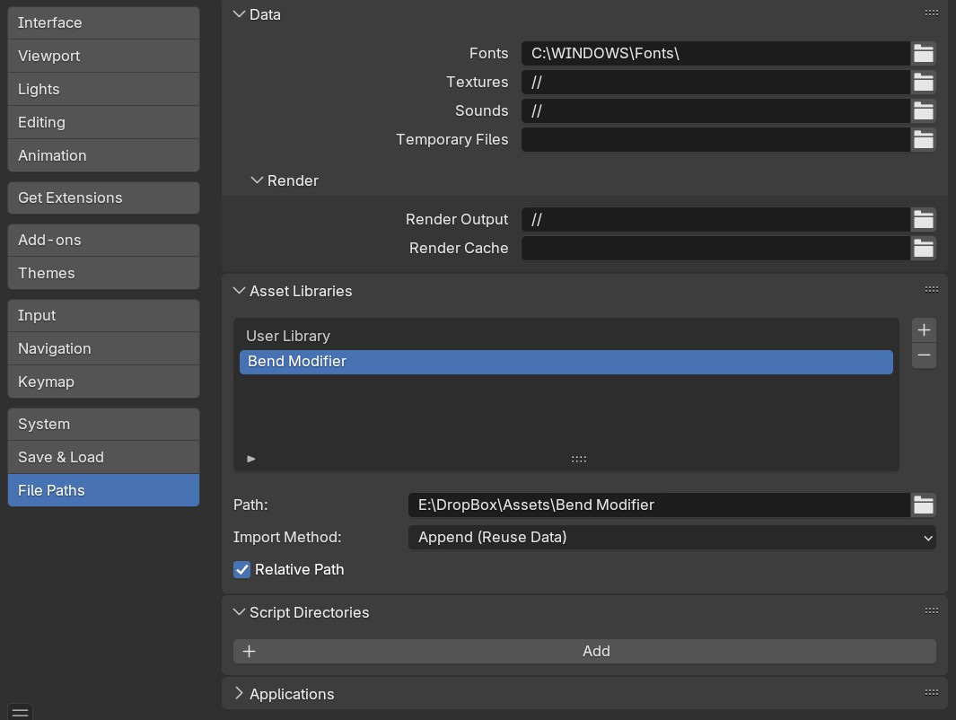Open the Editing preferences section
956x720 pixels.
click(103, 122)
